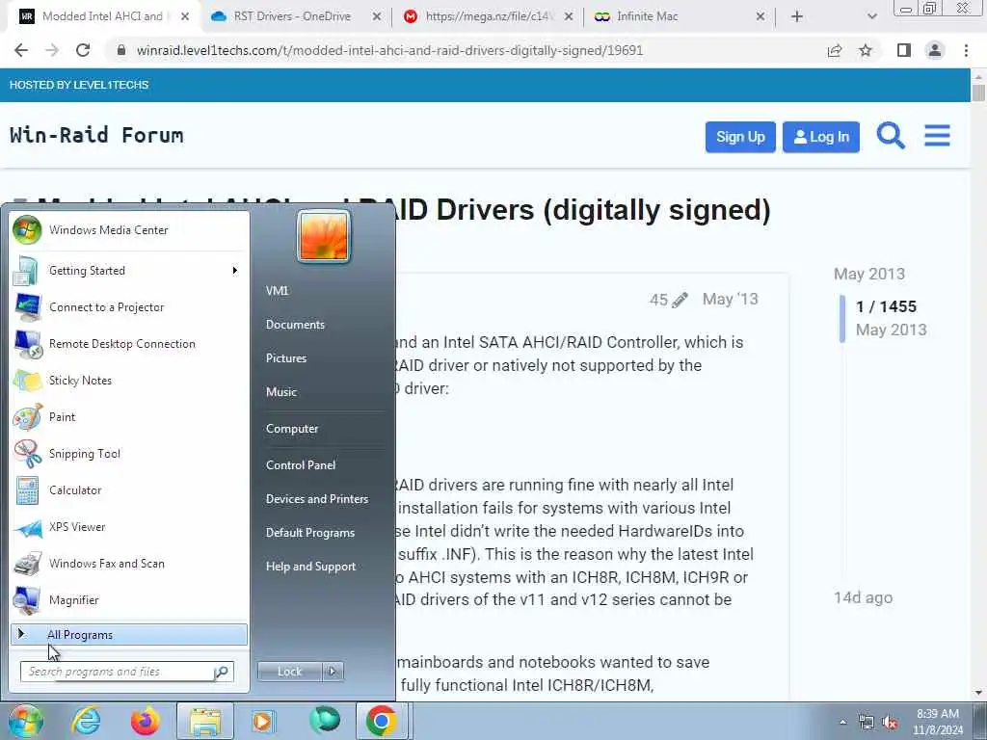Close the RST Drivers tab
Image resolution: width=987 pixels, height=740 pixels.
coord(377,17)
